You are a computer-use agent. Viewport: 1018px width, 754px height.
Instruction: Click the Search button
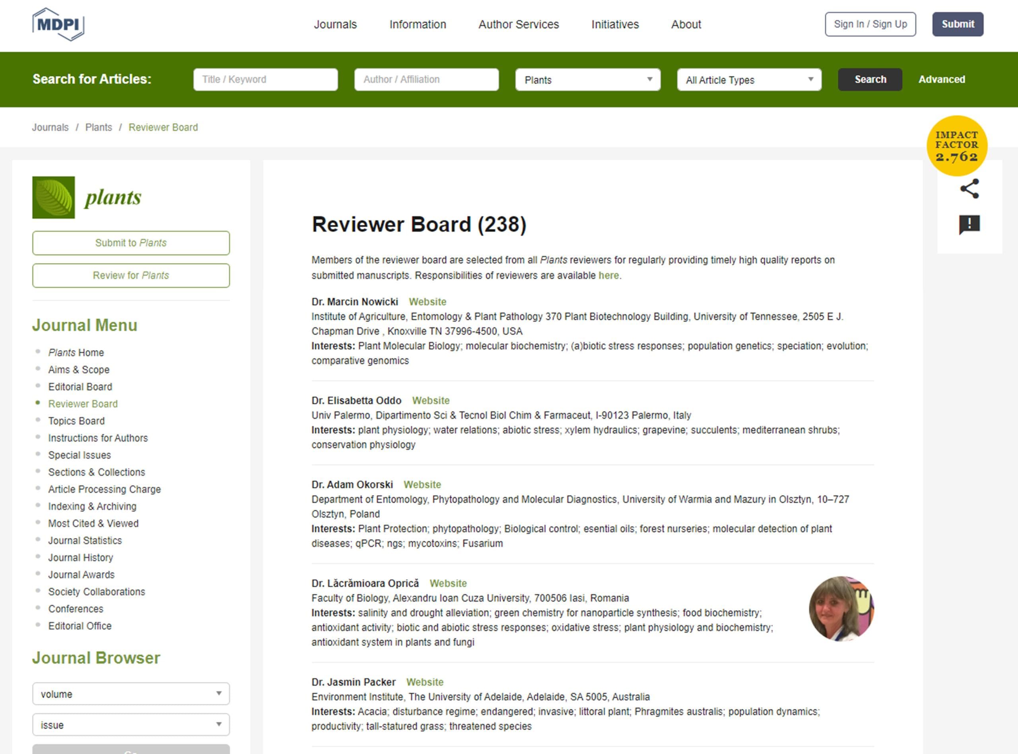870,80
